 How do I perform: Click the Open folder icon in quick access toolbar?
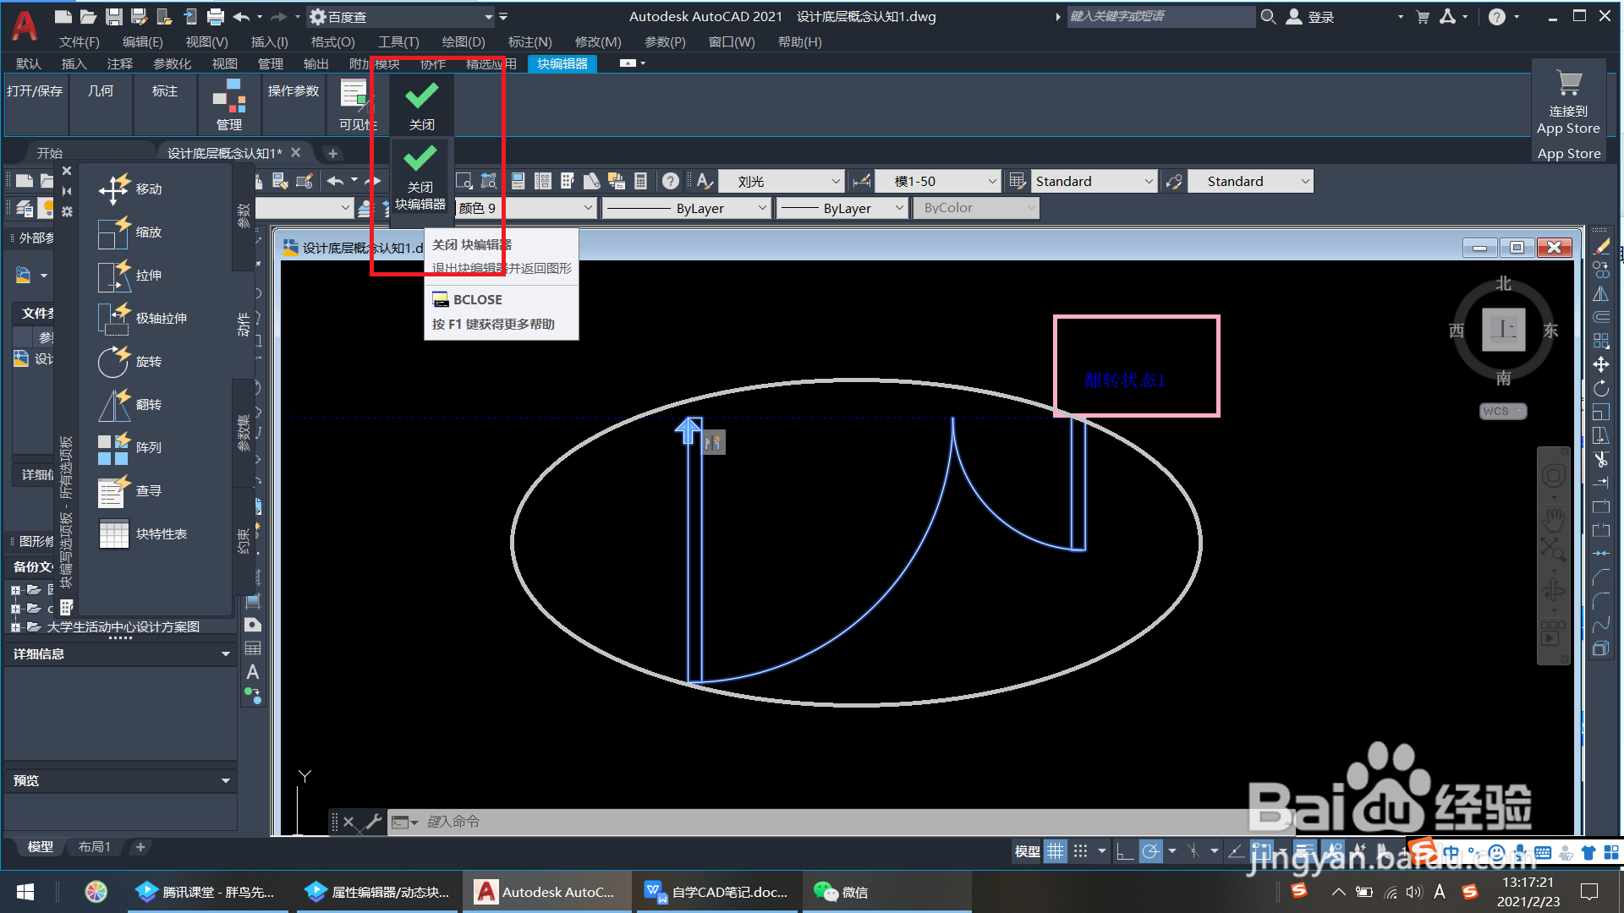click(88, 16)
